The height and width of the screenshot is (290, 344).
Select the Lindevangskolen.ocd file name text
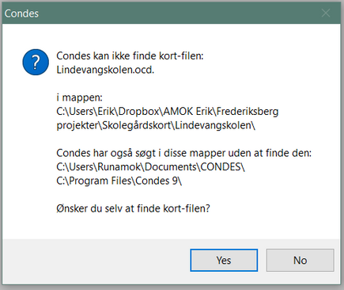point(105,70)
